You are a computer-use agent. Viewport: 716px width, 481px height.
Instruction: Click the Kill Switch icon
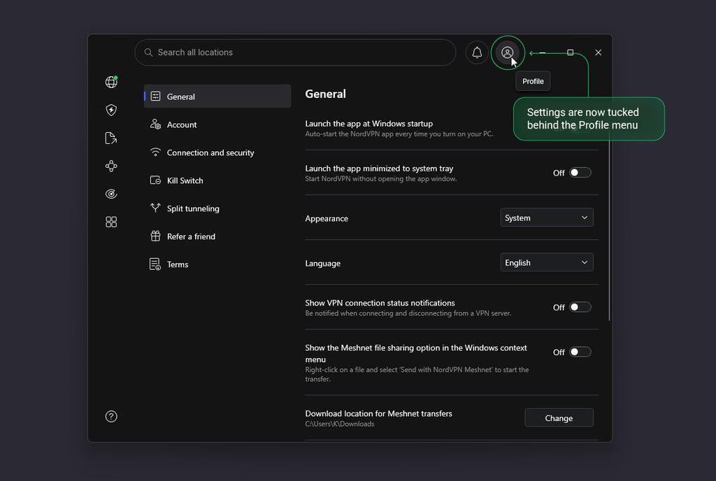pos(156,180)
